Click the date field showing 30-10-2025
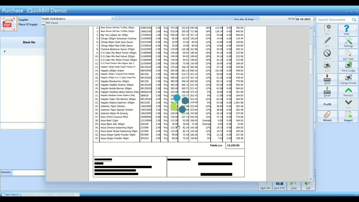This screenshot has width=359, height=202. point(304,19)
